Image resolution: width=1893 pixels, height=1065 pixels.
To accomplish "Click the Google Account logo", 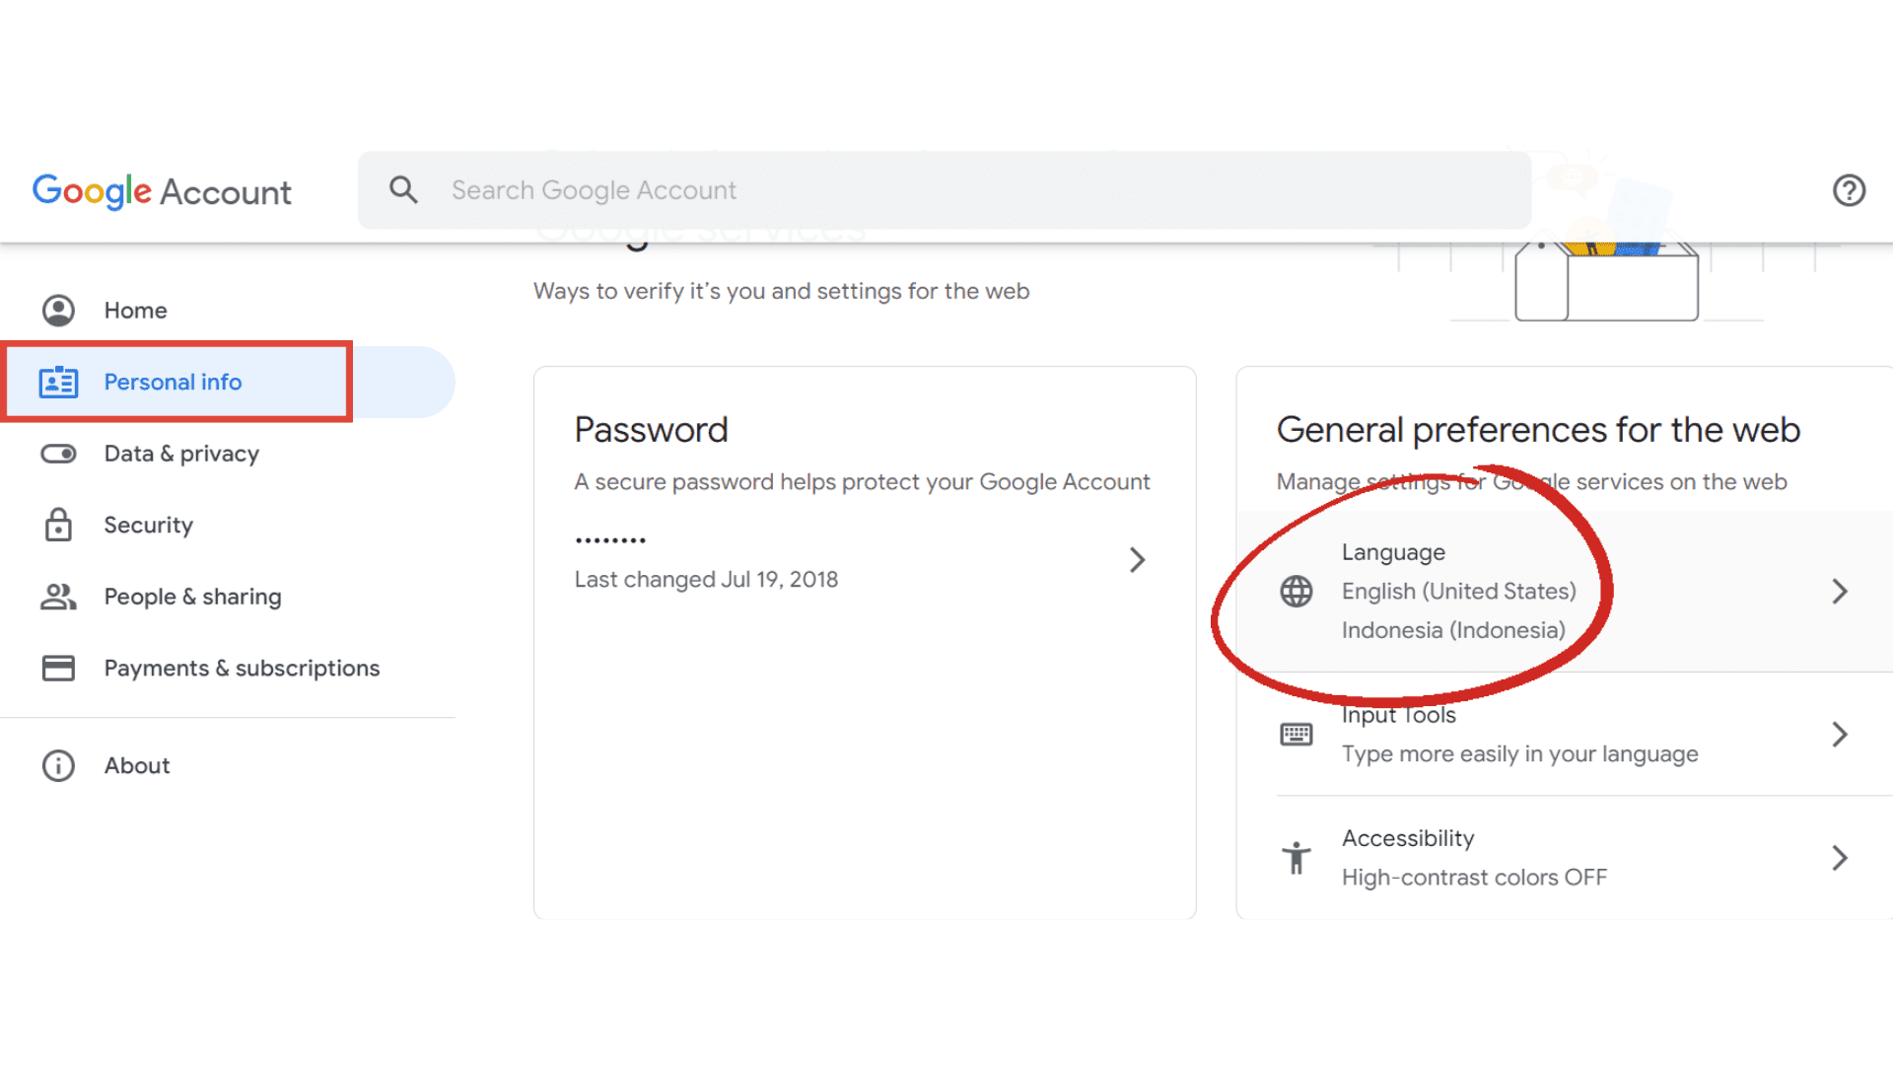I will [x=162, y=190].
